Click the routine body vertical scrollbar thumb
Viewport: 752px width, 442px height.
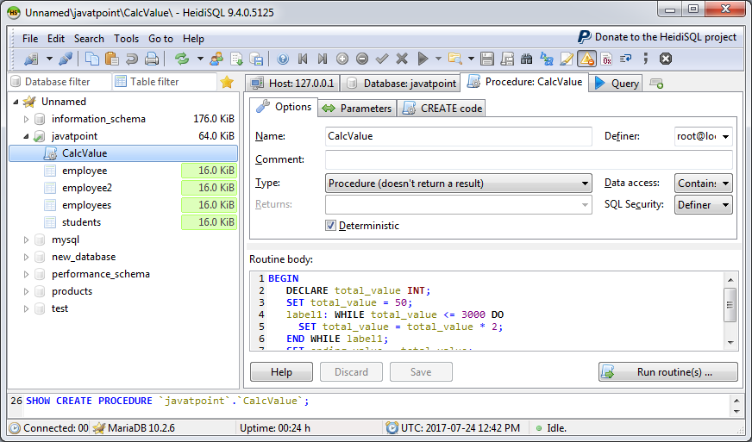pos(730,305)
